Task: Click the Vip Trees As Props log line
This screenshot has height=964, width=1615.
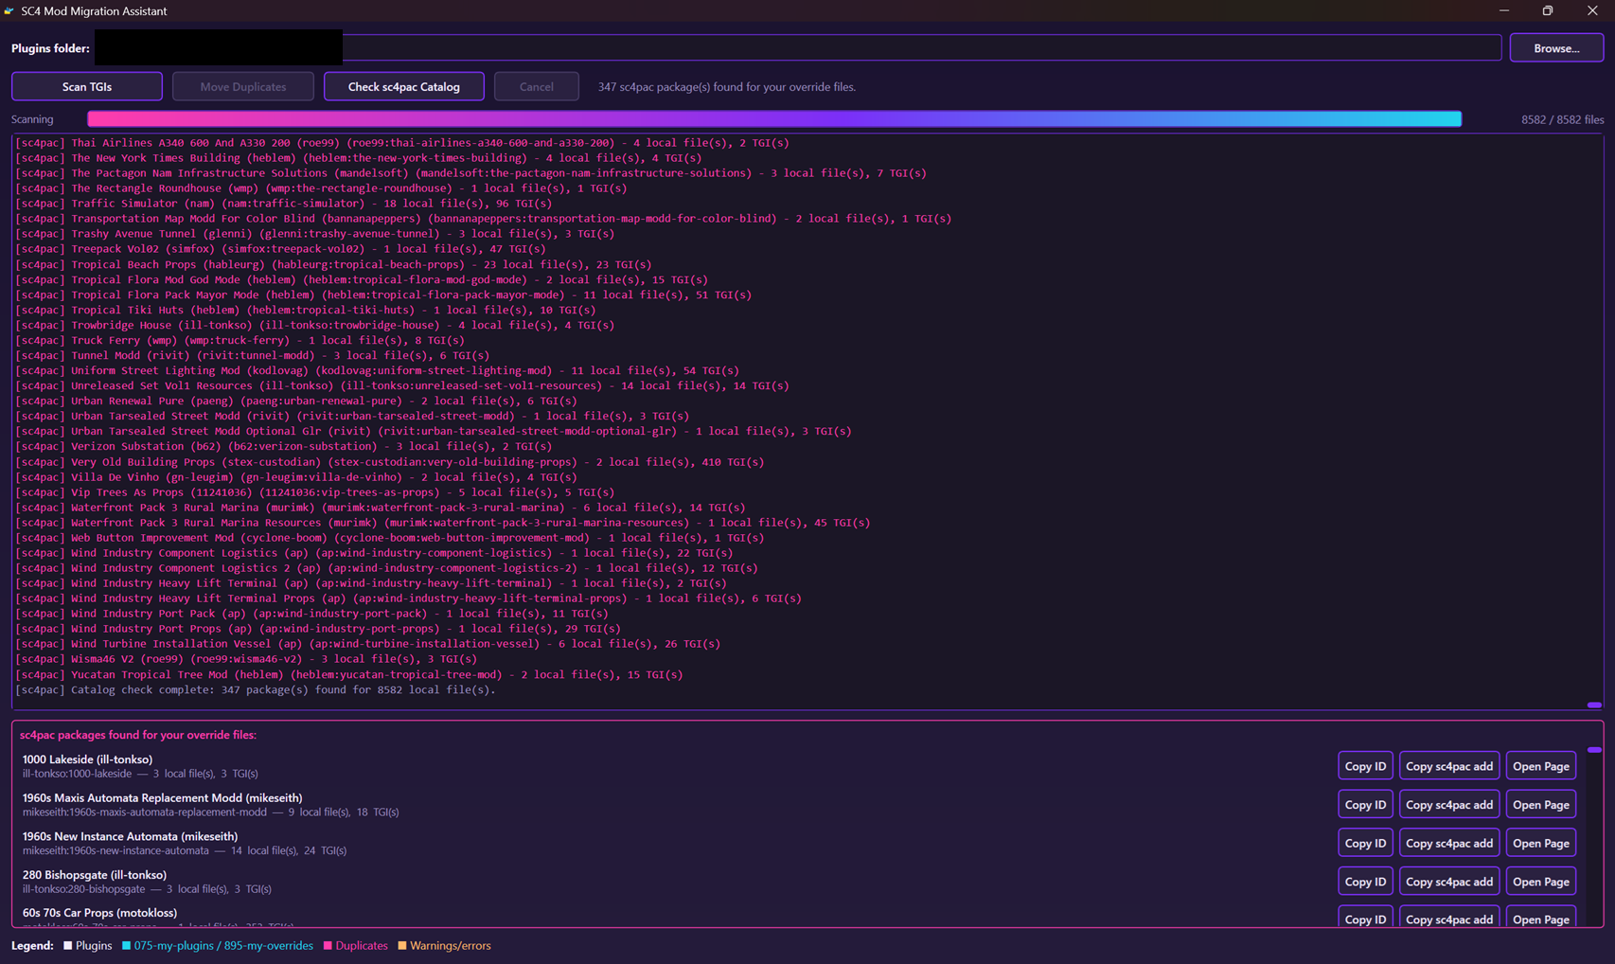Action: (x=314, y=492)
